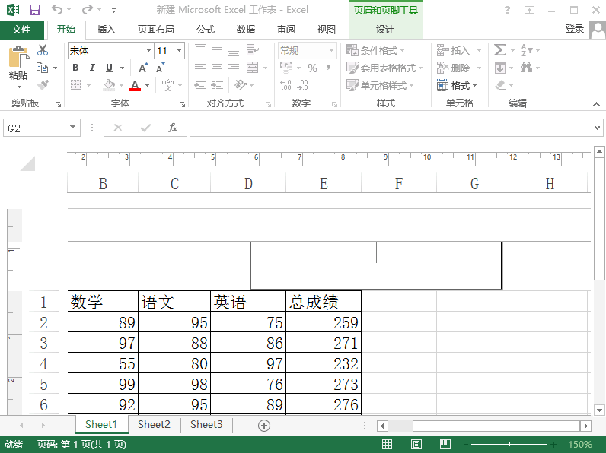Open 套用表格格式 table format menu
606x453 pixels.
(384, 68)
